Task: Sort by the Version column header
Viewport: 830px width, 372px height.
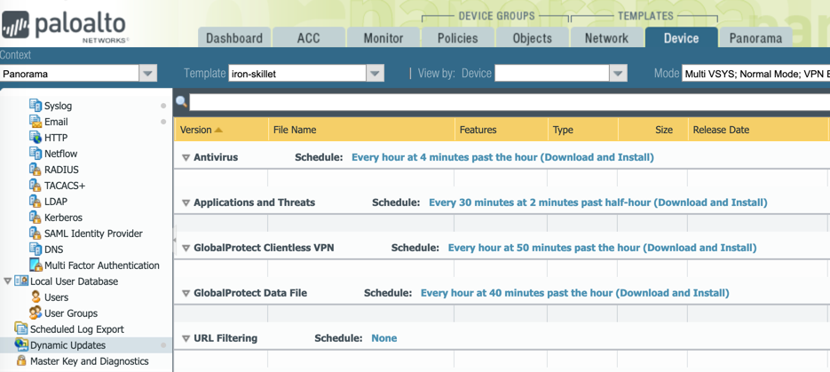Action: (196, 130)
